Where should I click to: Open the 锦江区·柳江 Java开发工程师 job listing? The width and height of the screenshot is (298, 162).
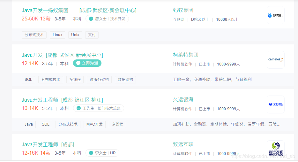point(40,100)
